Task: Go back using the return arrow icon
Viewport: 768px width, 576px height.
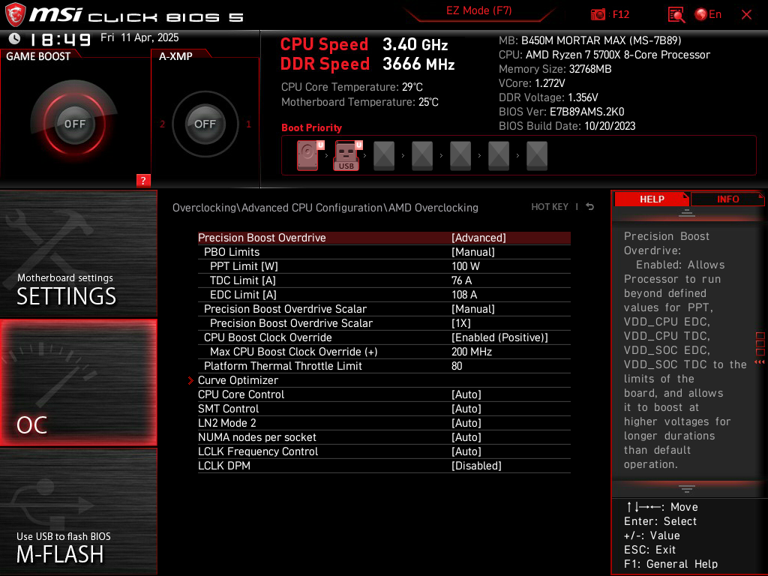Action: 590,207
